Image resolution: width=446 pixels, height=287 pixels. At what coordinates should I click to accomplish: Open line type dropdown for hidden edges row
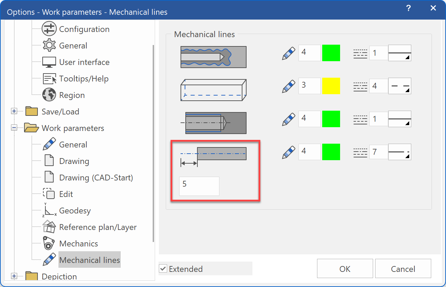point(400,86)
